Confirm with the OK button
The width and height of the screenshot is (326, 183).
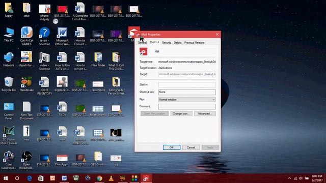point(172,147)
